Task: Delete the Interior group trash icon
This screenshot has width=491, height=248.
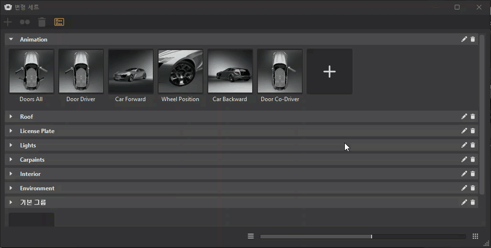Action: point(473,174)
